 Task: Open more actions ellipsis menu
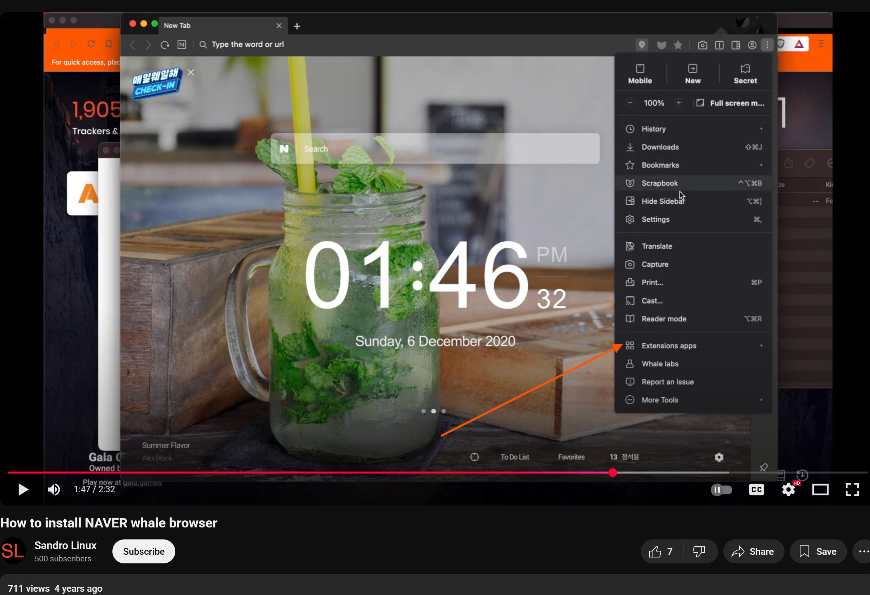tap(863, 551)
